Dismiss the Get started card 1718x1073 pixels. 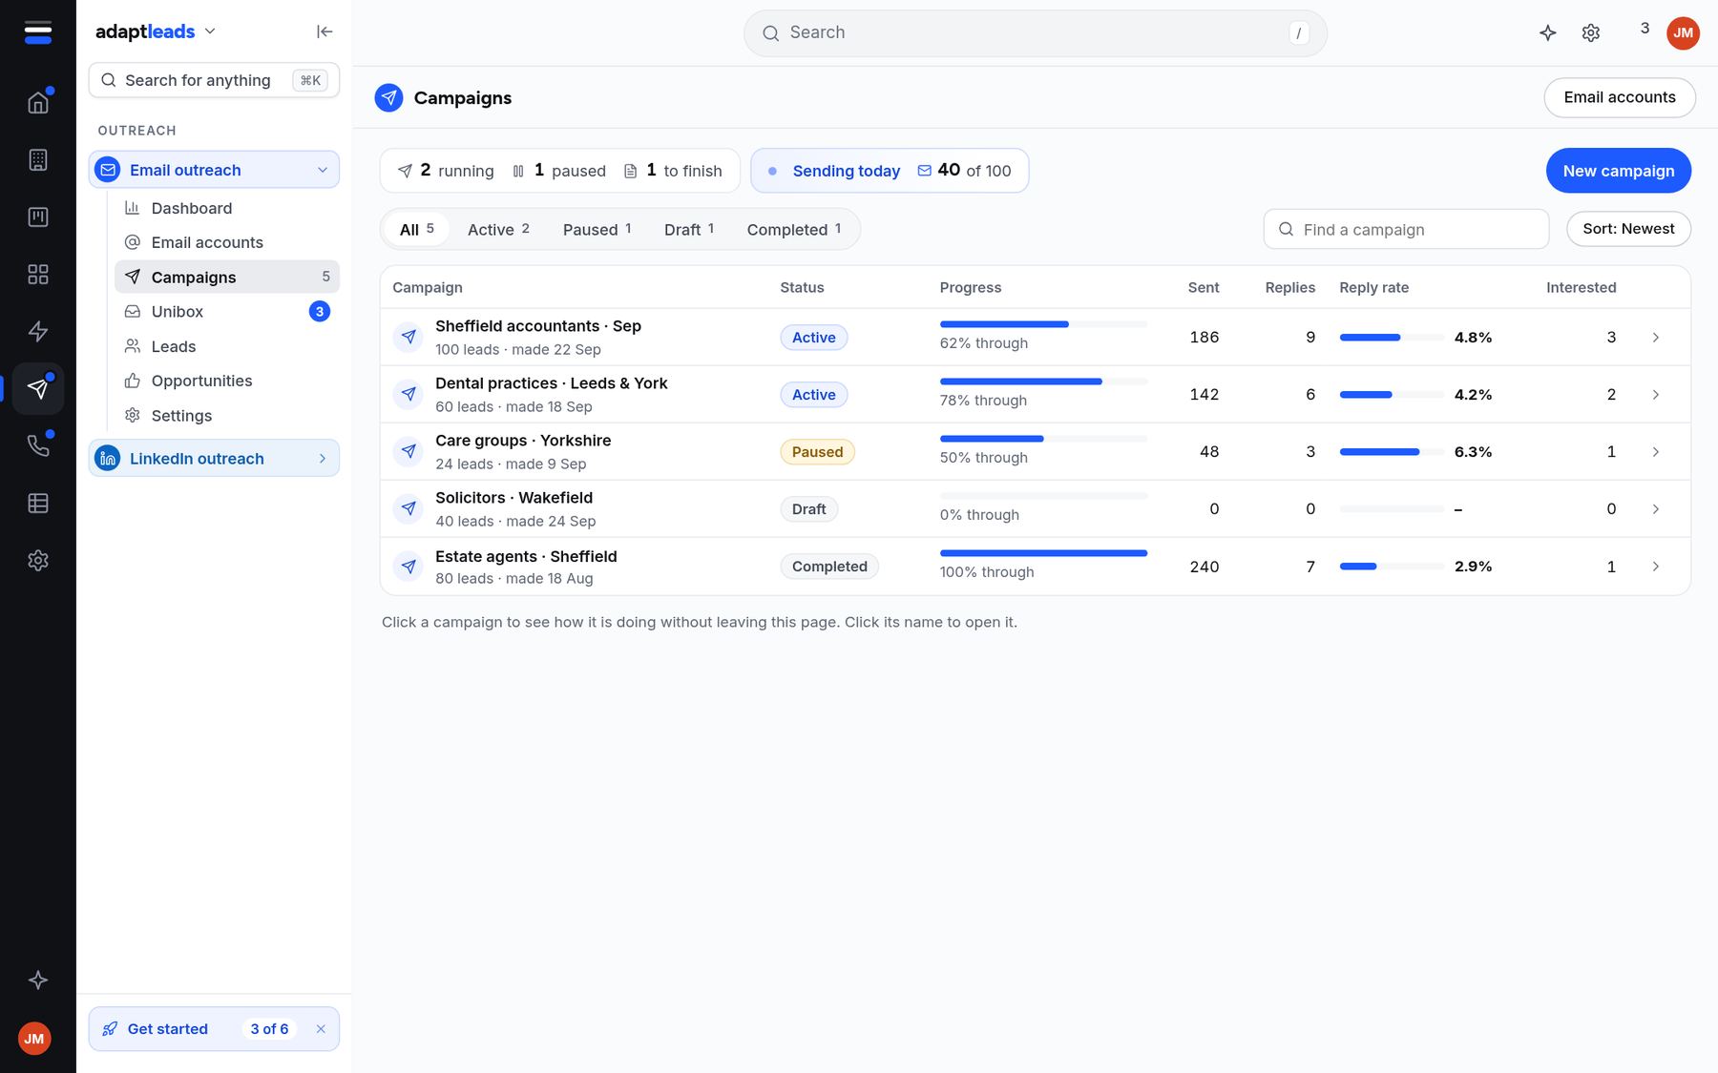[321, 1028]
